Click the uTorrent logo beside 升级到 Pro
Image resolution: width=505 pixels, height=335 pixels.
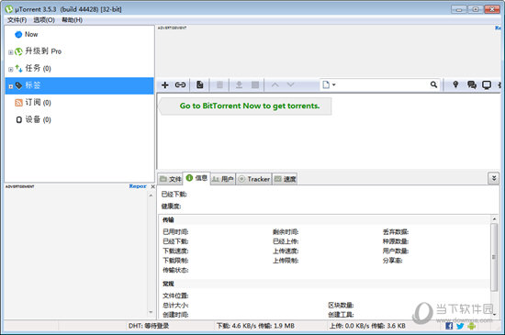[x=18, y=51]
